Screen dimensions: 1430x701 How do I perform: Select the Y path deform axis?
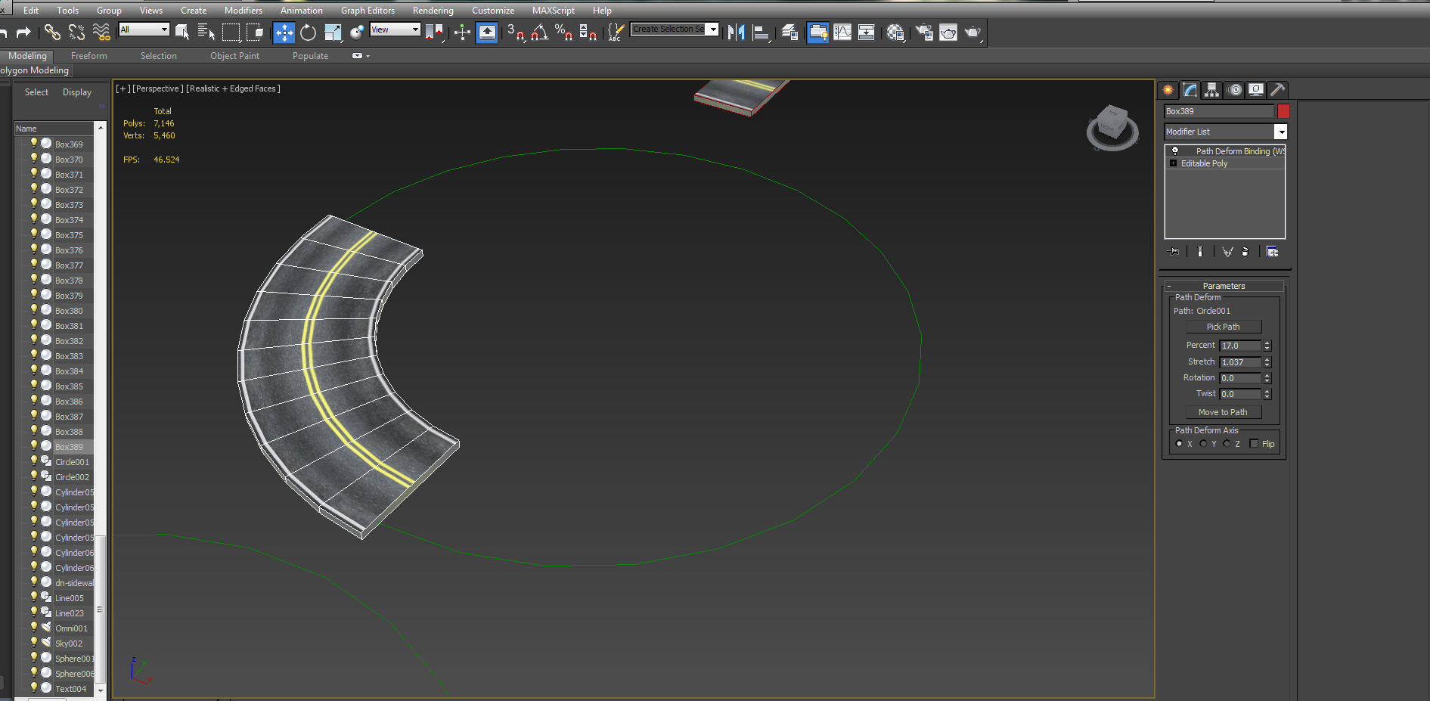1203,444
